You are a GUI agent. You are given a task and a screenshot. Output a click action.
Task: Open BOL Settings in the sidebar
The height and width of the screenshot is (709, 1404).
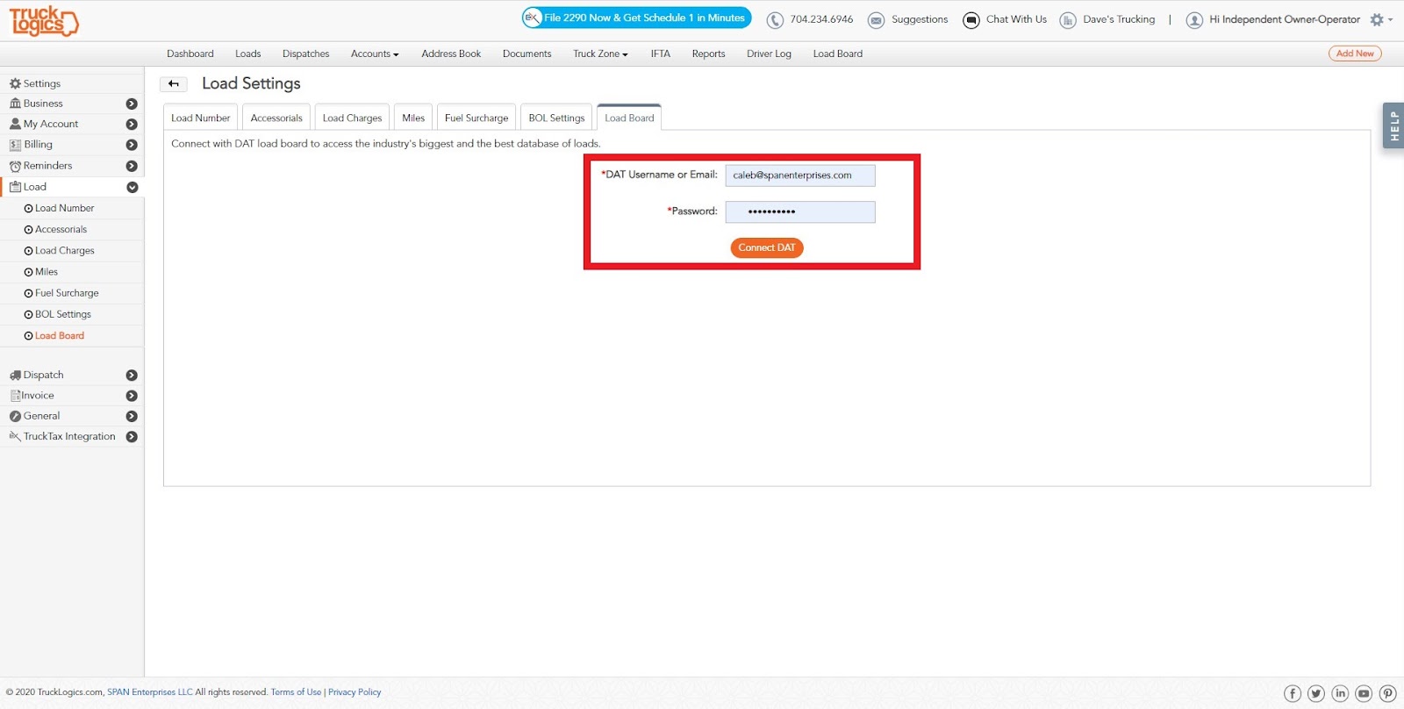pyautogui.click(x=57, y=314)
